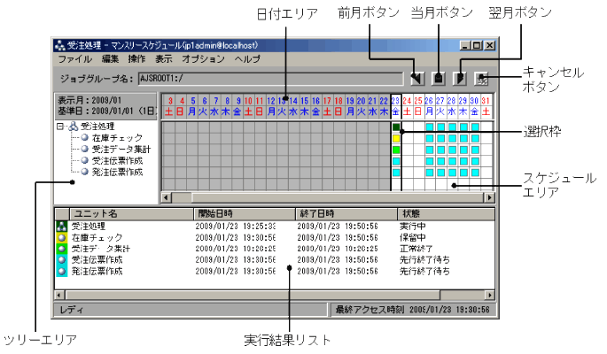Click the cyan cell on day 26 top row

pyautogui.click(x=430, y=127)
